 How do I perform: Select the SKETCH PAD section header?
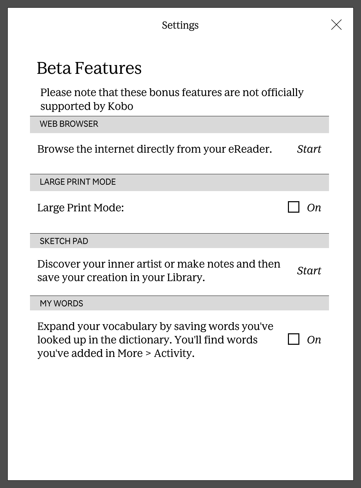(x=179, y=241)
